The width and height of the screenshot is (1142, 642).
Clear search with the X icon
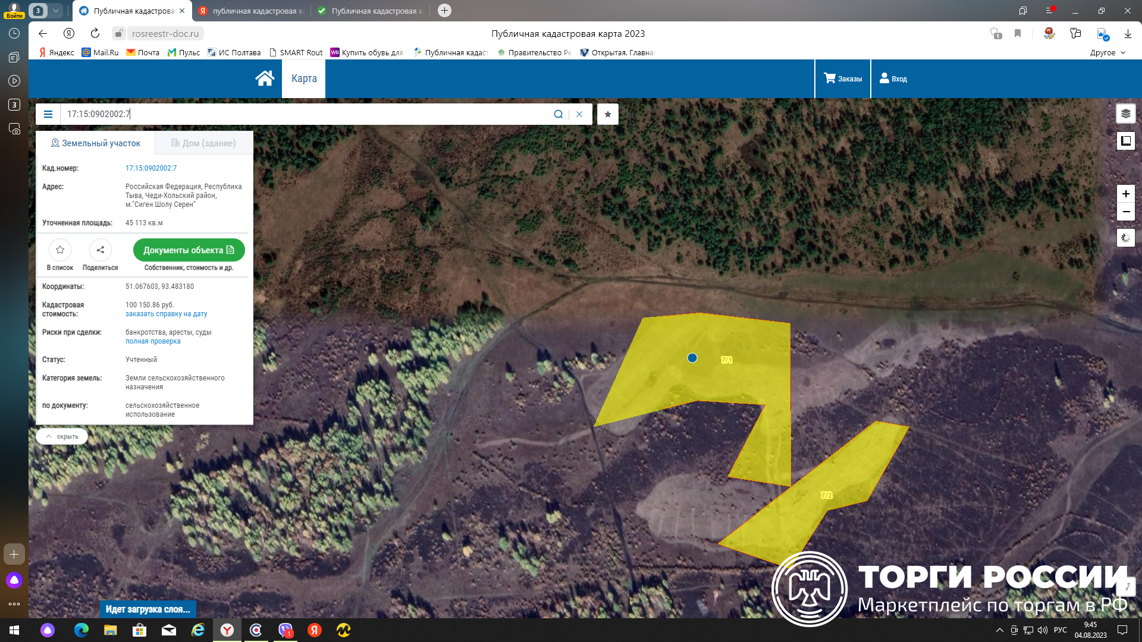[579, 114]
